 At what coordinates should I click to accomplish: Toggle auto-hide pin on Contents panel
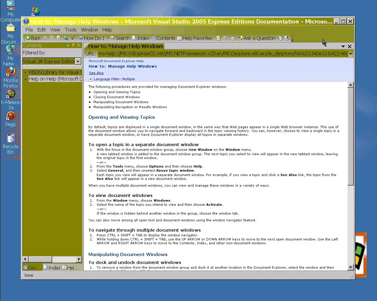click(x=73, y=45)
